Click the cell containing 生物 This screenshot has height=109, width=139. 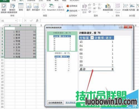tap(20, 47)
